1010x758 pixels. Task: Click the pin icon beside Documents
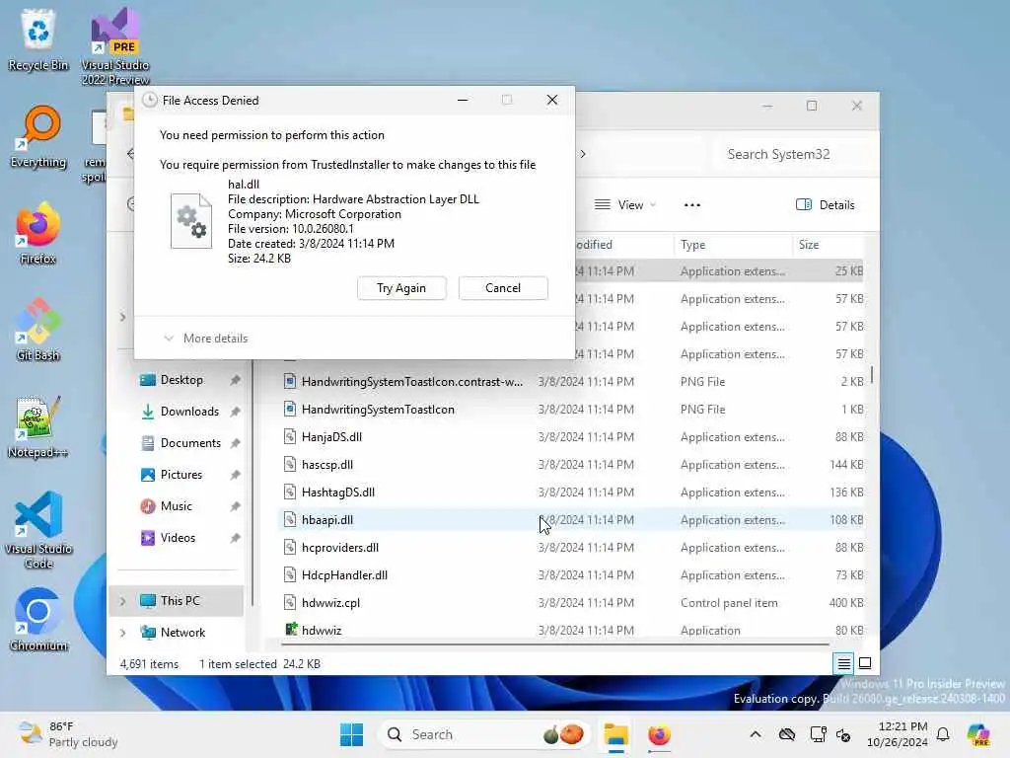point(235,443)
